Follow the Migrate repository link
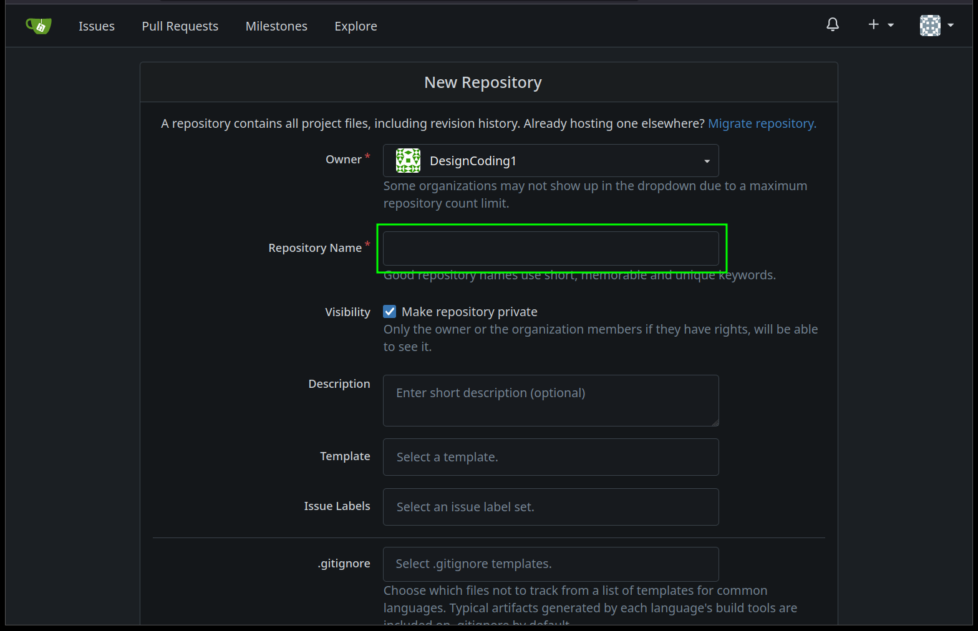The image size is (978, 631). point(762,123)
